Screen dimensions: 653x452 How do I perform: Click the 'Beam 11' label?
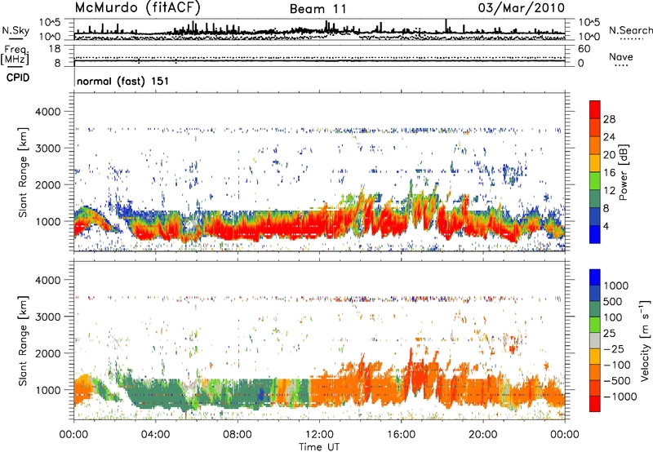pos(318,9)
